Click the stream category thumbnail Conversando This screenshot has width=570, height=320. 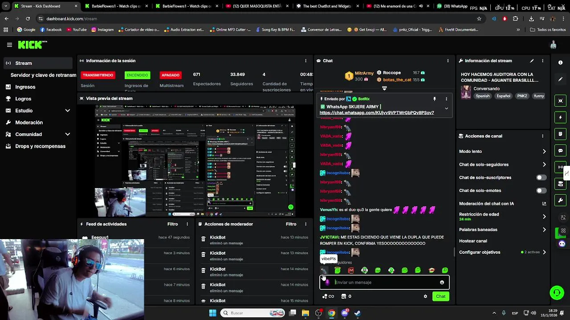click(x=466, y=92)
